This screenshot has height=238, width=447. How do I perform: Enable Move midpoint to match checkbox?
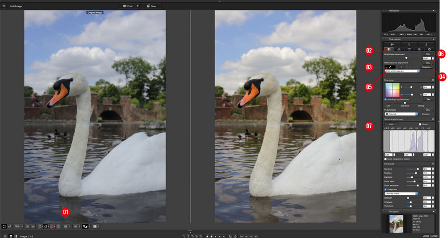(385, 159)
